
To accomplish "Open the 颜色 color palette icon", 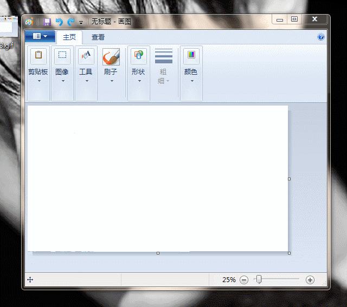I will tap(191, 55).
